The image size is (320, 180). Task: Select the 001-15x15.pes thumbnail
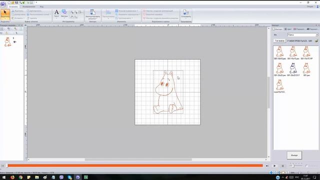[293, 53]
